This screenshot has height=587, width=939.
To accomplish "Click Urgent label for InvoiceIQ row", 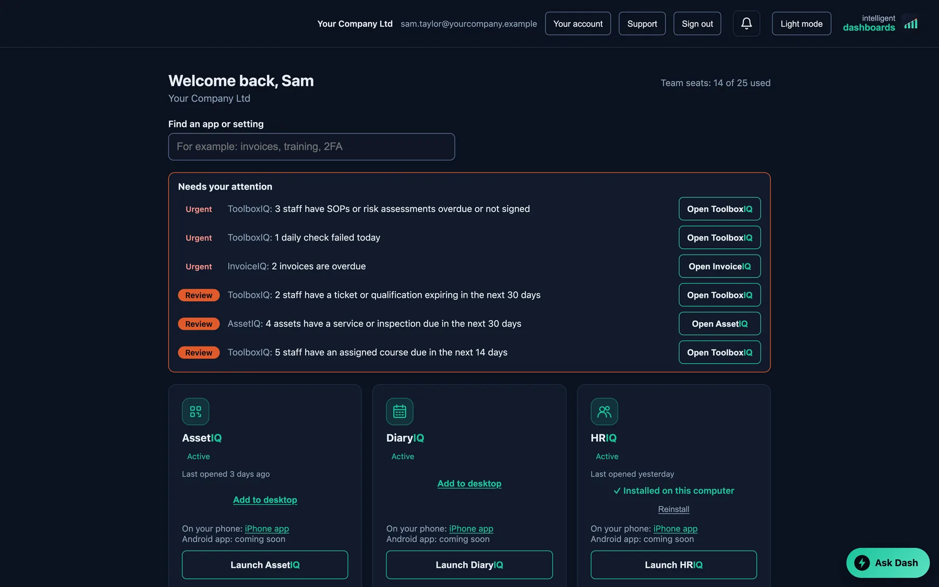I will pos(199,266).
